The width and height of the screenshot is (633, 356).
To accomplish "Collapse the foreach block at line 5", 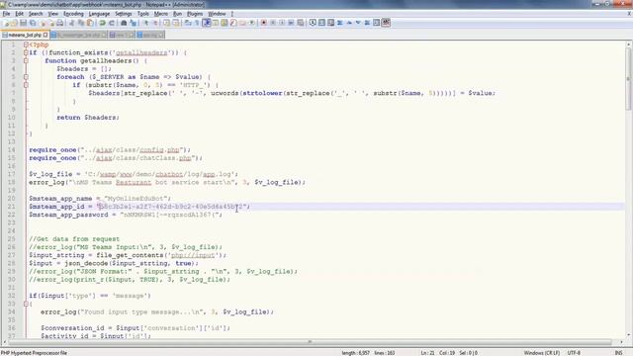I will [x=26, y=77].
